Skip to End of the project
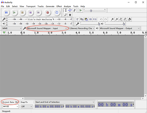This screenshot has width=147, height=113. click(39, 13)
